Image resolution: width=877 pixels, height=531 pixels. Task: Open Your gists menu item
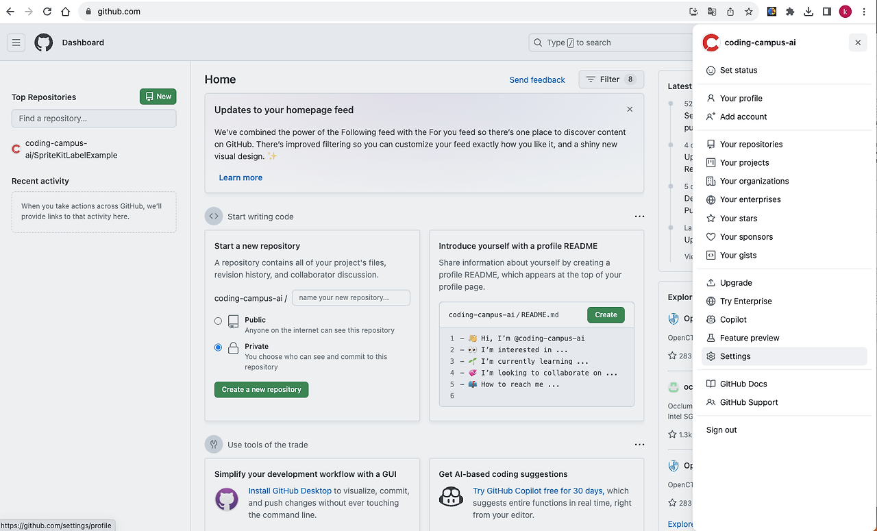(x=785, y=256)
